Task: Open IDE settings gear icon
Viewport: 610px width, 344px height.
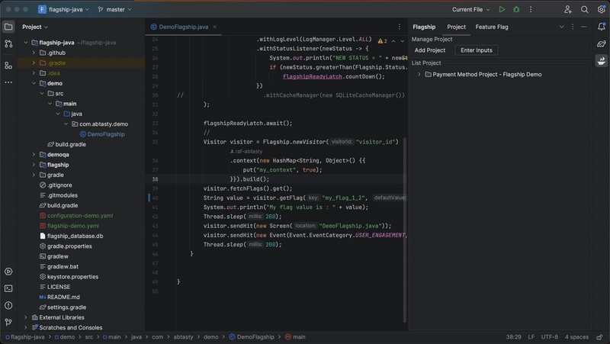Action: pos(600,9)
